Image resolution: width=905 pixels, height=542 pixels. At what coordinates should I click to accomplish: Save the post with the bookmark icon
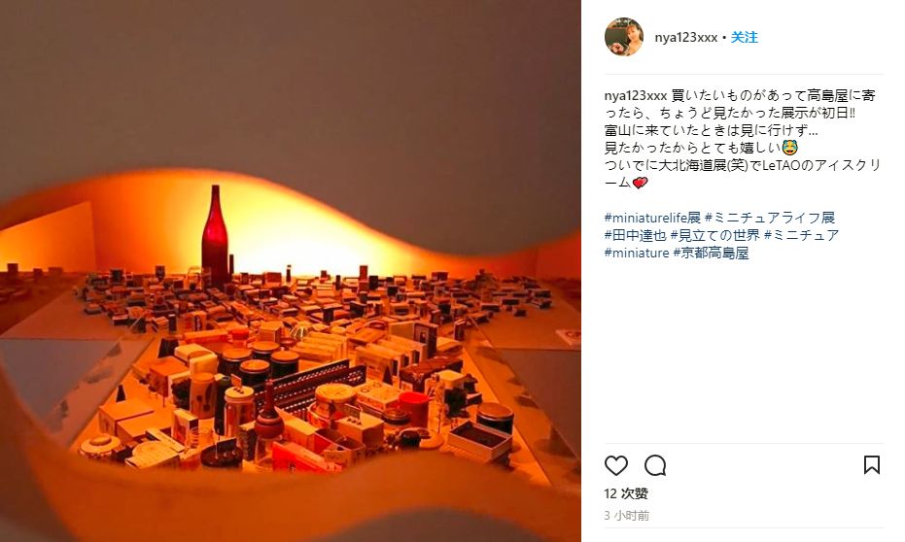[872, 464]
